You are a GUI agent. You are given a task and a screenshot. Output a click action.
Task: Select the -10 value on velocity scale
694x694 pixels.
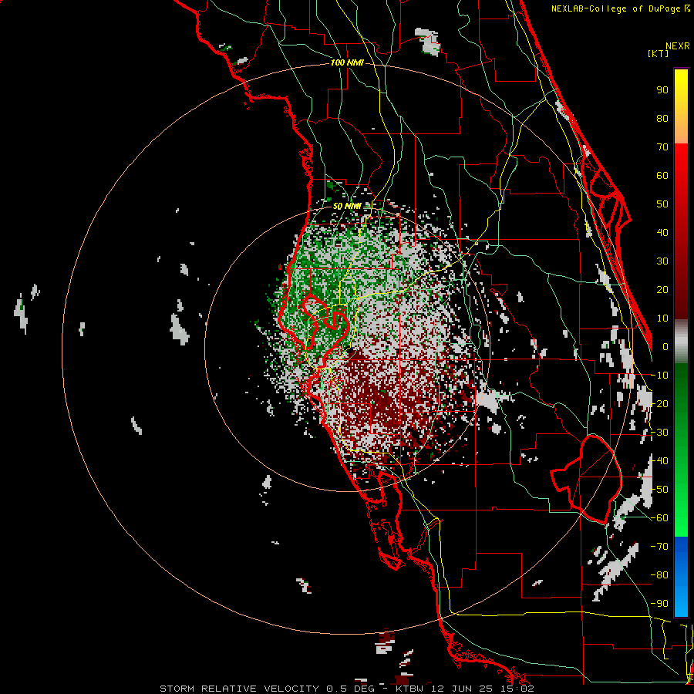[x=659, y=376]
